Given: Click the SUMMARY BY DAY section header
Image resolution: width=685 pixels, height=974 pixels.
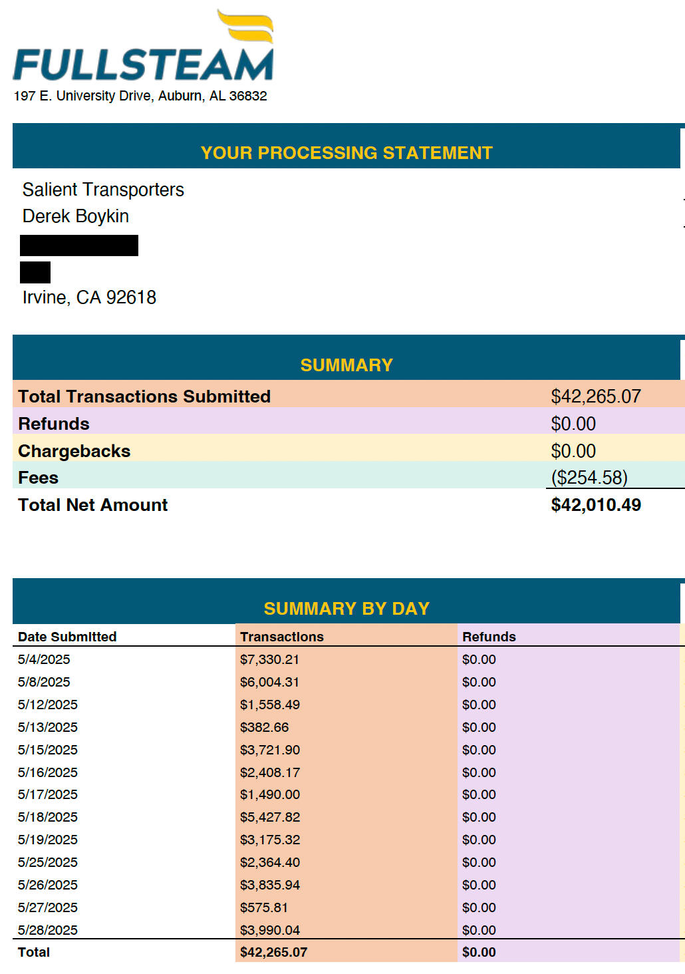Looking at the screenshot, I should (x=346, y=609).
